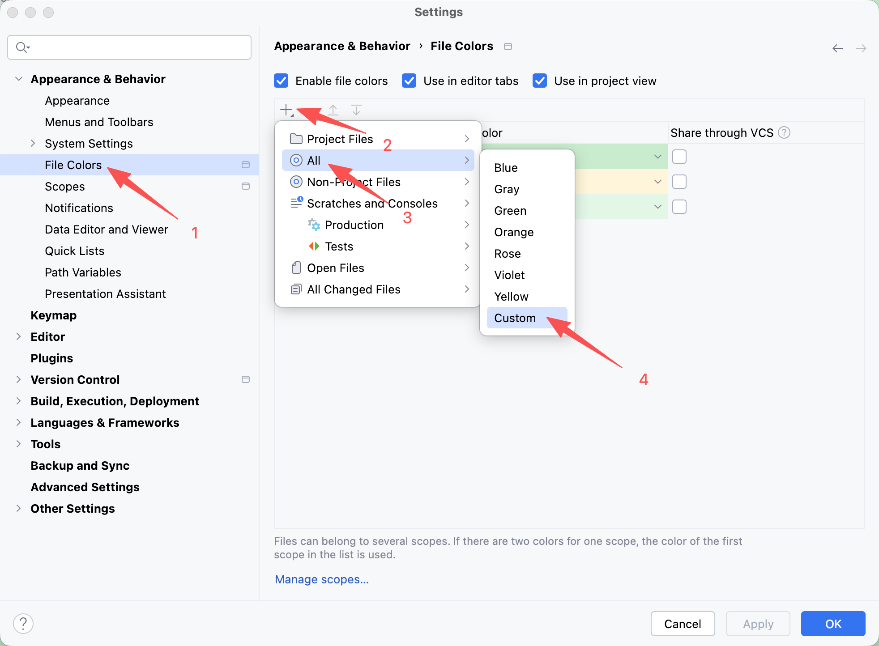Click the help question mark icon

pyautogui.click(x=23, y=623)
